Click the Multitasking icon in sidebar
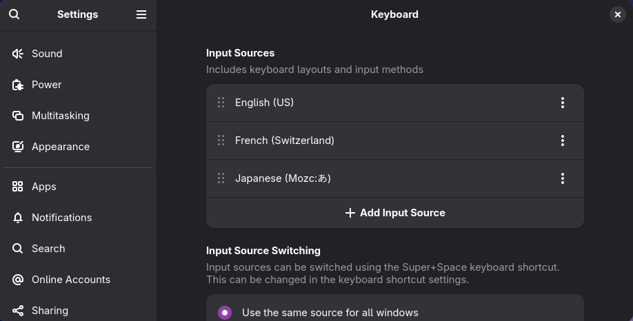Screen dimensions: 633x321 (x=18, y=116)
